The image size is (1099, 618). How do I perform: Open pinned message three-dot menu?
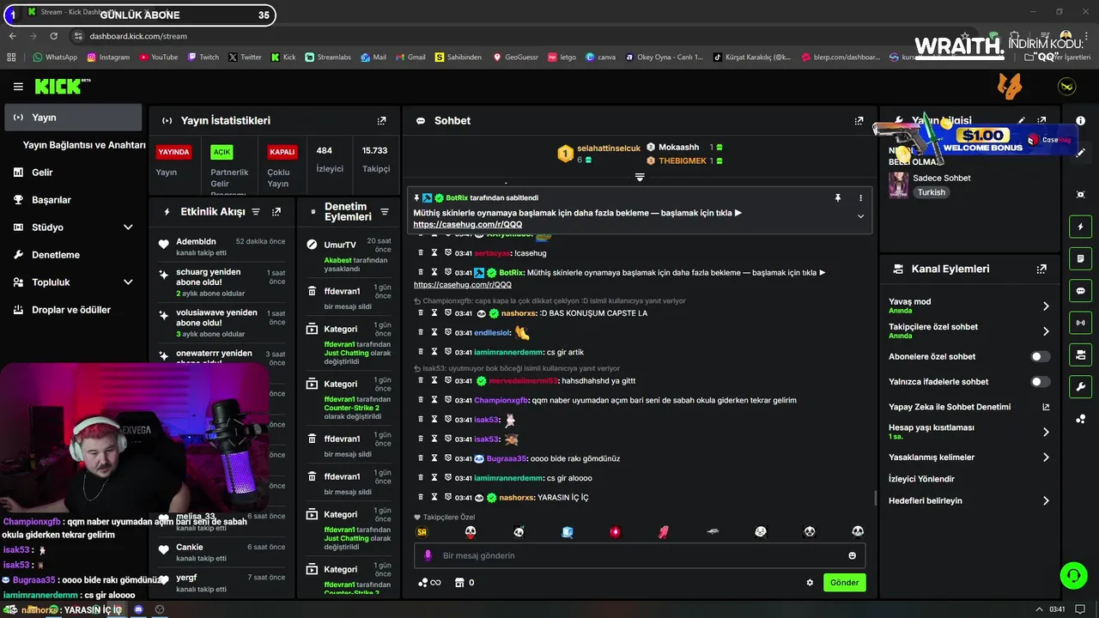(860, 197)
